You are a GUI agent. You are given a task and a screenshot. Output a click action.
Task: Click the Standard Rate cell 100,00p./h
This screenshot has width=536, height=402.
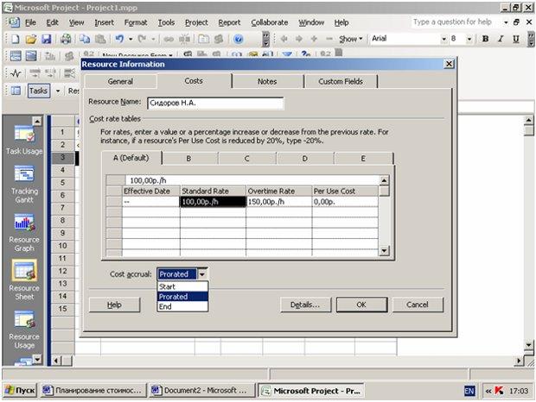pyautogui.click(x=213, y=202)
